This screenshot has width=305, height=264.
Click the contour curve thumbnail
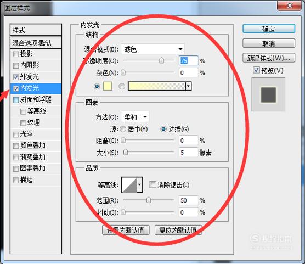point(129,184)
